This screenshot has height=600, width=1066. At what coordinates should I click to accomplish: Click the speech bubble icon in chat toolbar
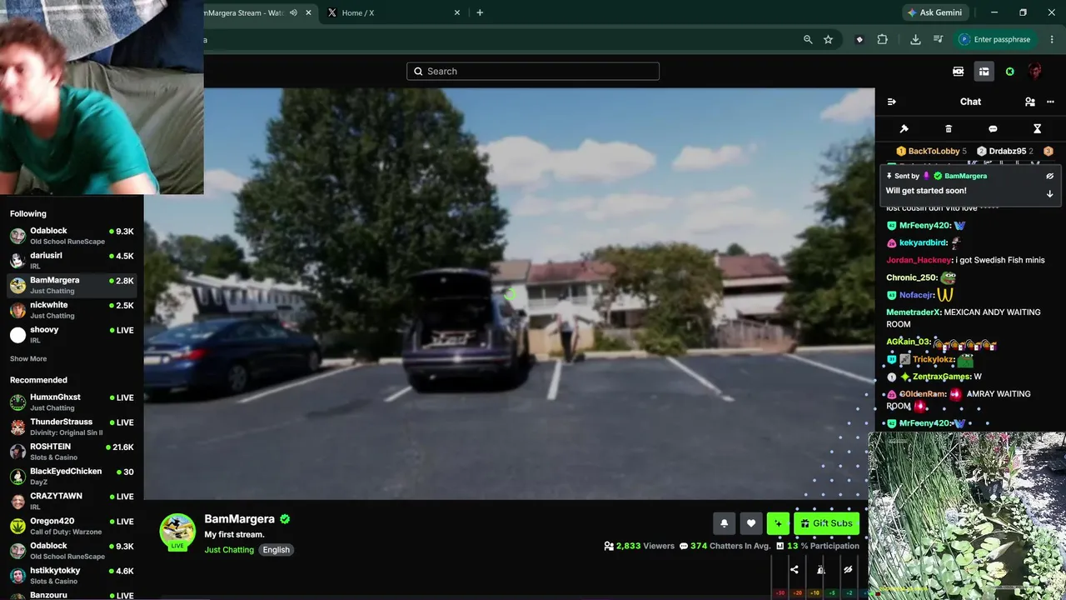coord(993,129)
